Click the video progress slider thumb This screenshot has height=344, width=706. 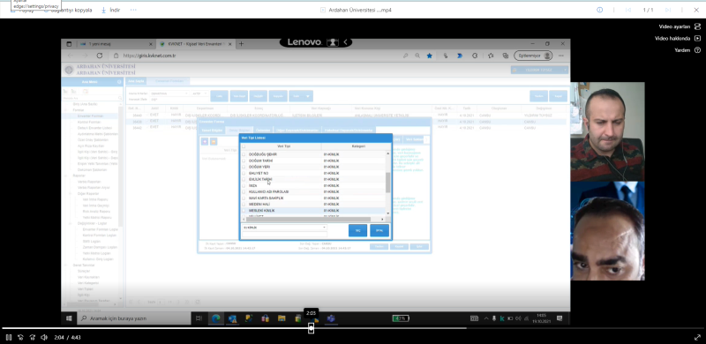tap(312, 328)
